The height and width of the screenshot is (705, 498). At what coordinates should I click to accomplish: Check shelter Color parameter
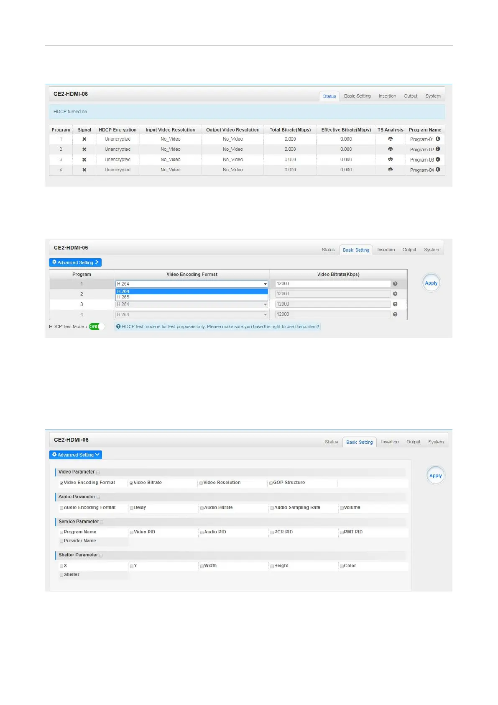click(x=342, y=566)
